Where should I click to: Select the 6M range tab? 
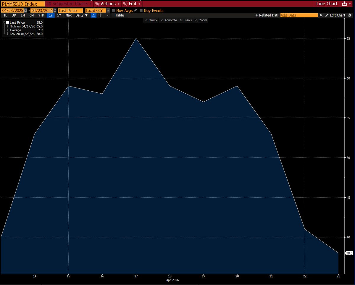[31, 15]
